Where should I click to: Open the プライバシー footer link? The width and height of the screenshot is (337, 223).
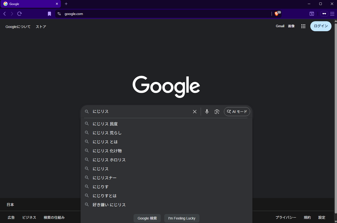point(286,218)
